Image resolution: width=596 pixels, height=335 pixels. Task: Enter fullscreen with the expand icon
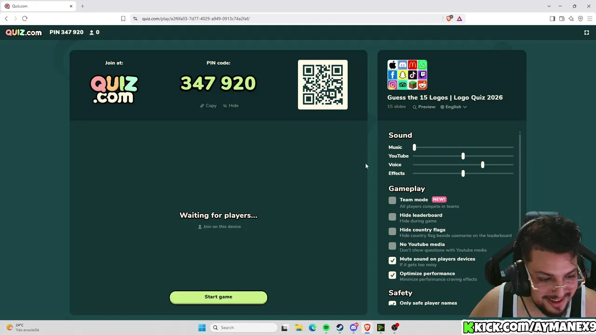tap(587, 33)
